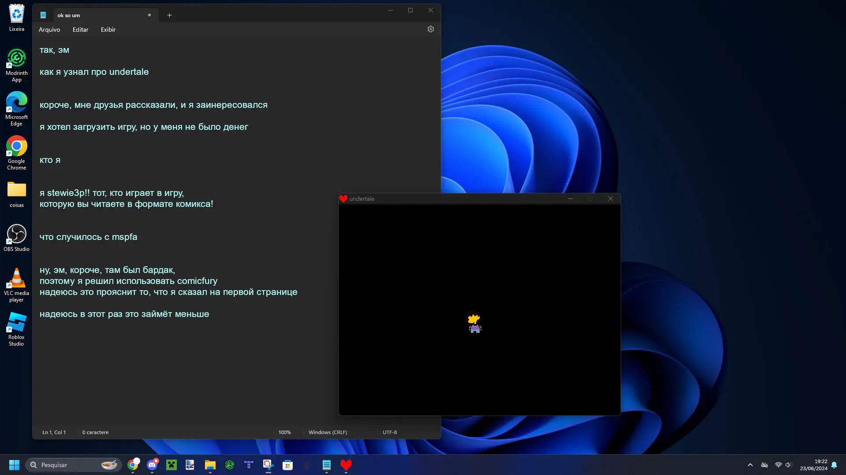Open VLC media player desktop icon
The image size is (846, 475).
click(x=17, y=285)
